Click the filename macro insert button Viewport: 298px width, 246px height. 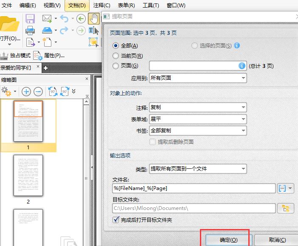coord(282,188)
